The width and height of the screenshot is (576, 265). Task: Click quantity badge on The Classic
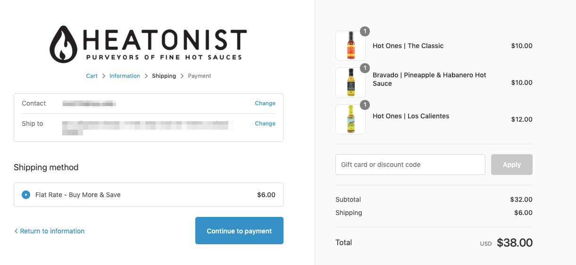point(365,31)
